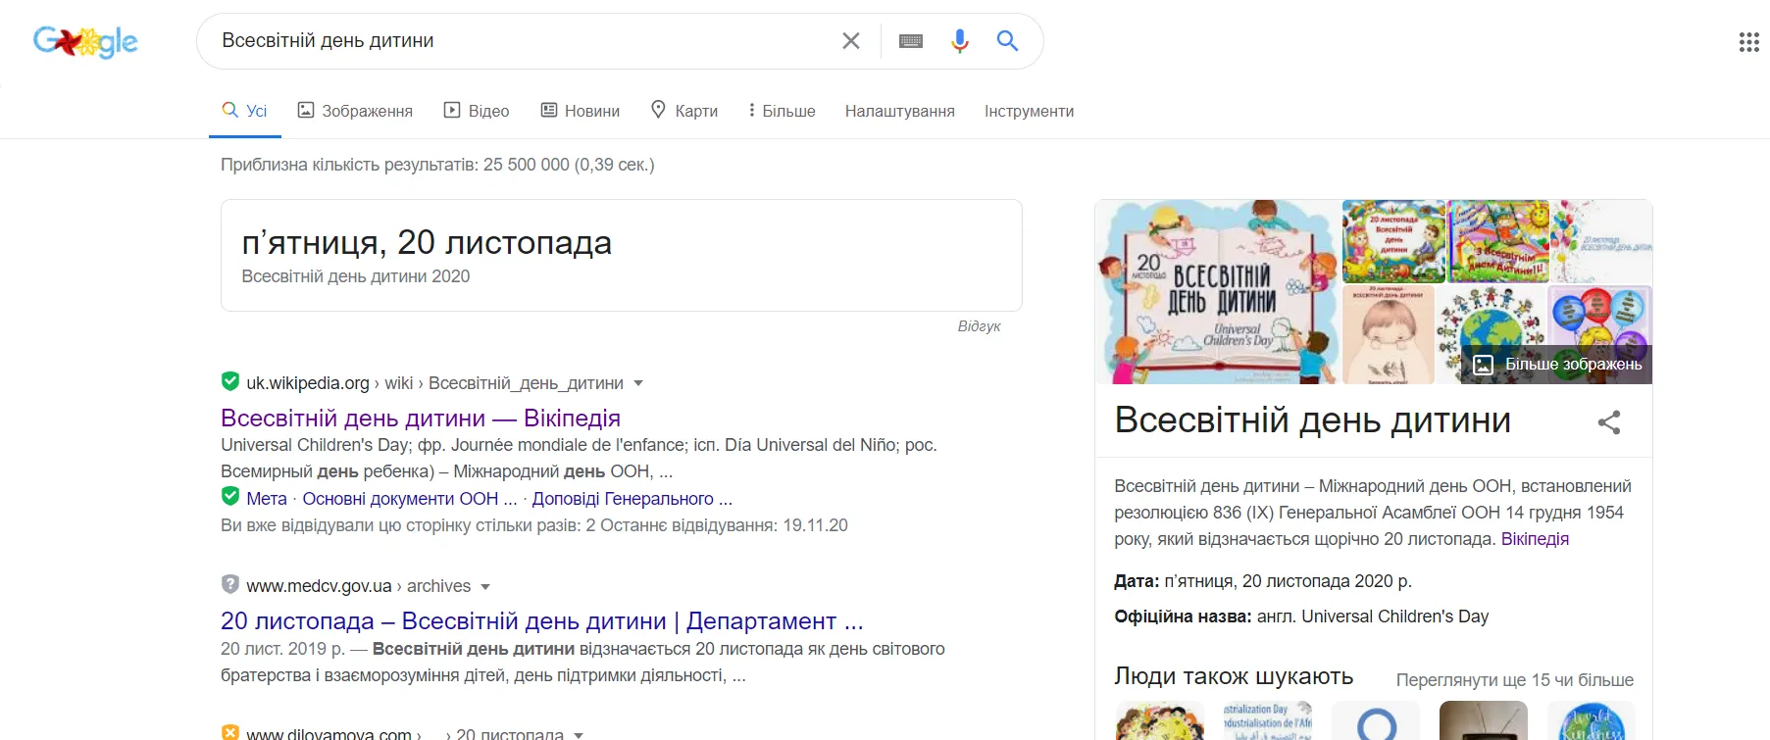Screen dimensions: 1770x740
Task: Click the Люди також шукають heading
Action: pos(1234,676)
